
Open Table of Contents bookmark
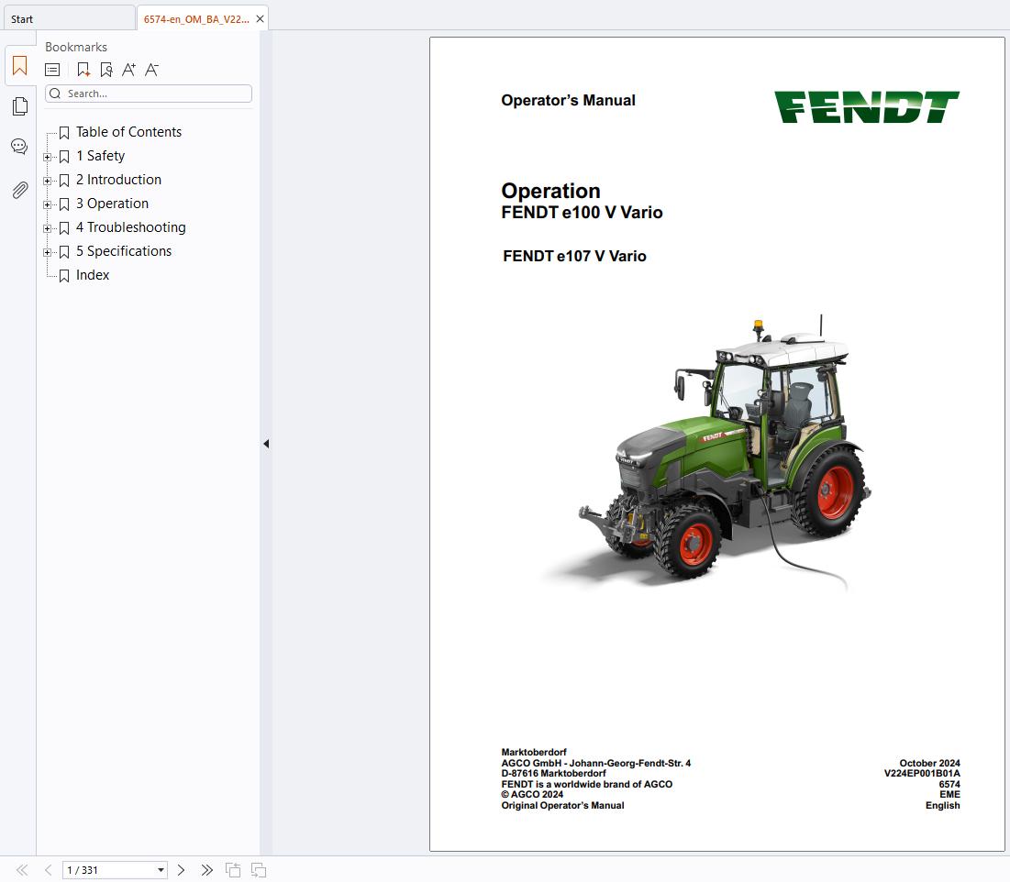pos(128,132)
